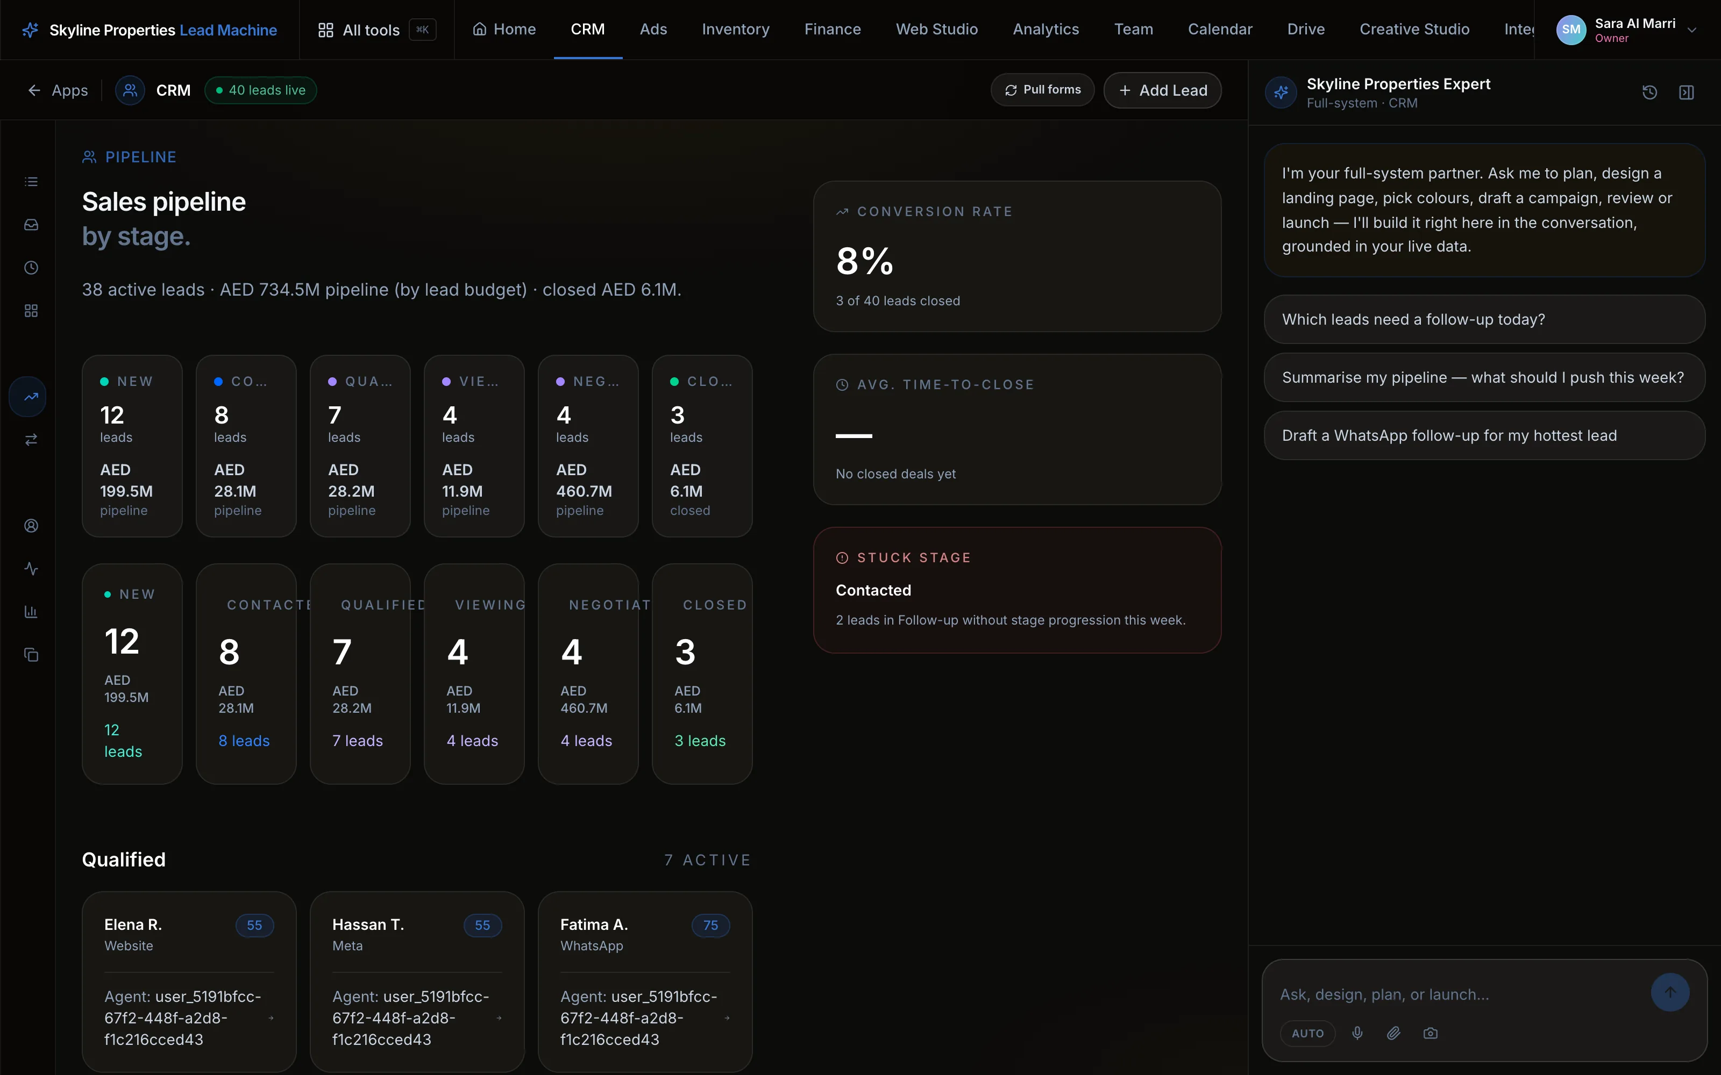This screenshot has height=1075, width=1721.
Task: Open the All tools launcher
Action: pyautogui.click(x=377, y=30)
